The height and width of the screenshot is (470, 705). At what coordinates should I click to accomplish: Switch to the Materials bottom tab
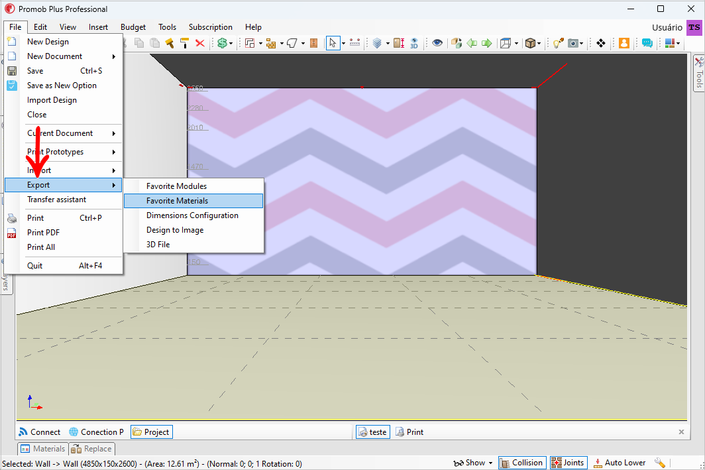(x=43, y=448)
